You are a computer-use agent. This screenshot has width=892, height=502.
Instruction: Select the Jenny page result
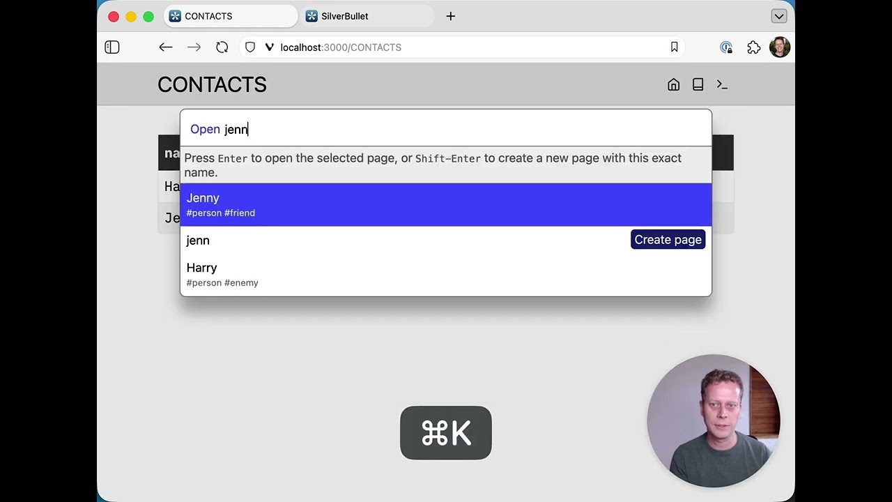pyautogui.click(x=446, y=204)
